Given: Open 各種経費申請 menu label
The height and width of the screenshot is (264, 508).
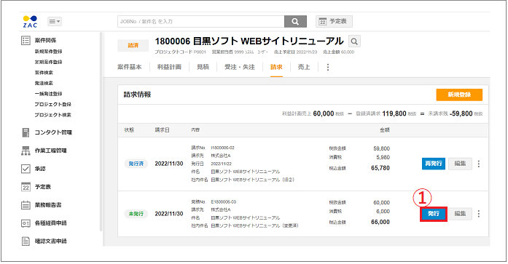Looking at the screenshot, I should click(51, 223).
